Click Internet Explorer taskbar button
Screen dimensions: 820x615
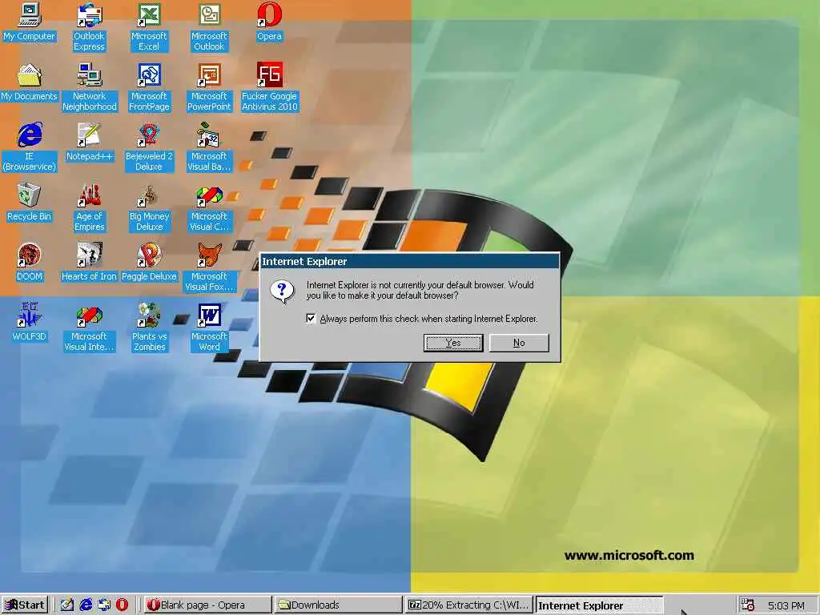pos(600,605)
